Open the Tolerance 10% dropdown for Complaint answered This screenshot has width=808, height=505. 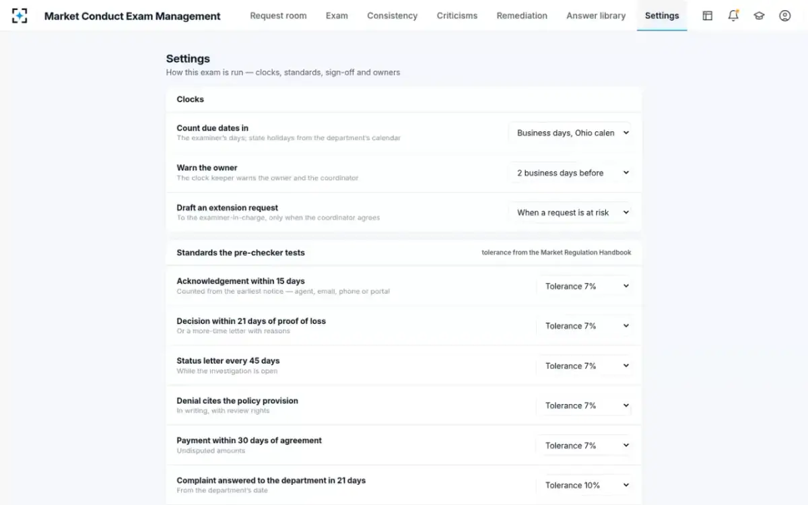[584, 485]
